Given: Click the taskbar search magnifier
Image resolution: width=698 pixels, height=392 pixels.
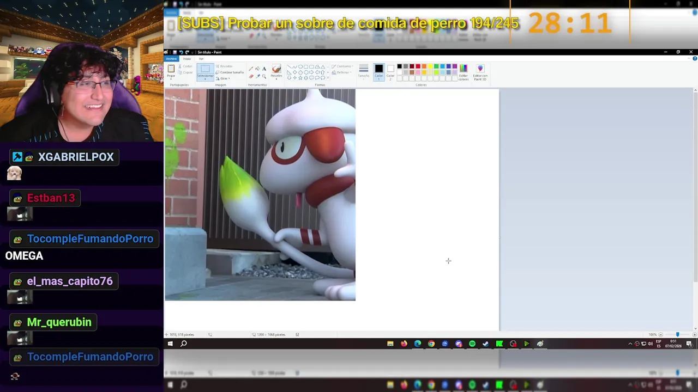Looking at the screenshot, I should [x=184, y=344].
